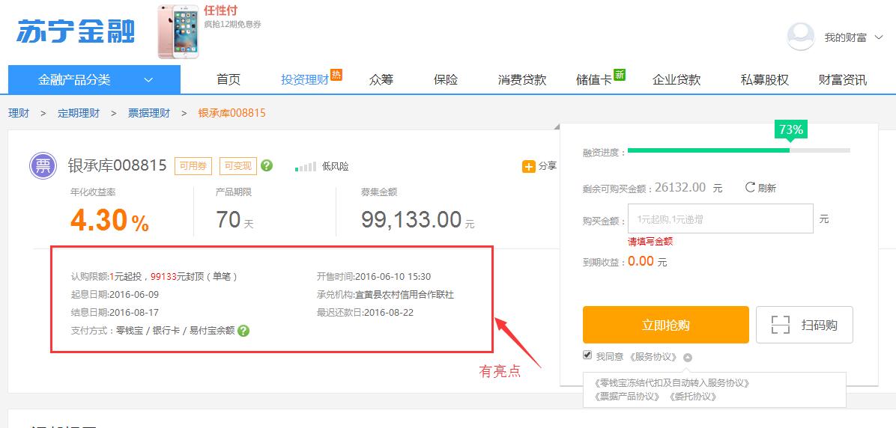896x428 pixels.
Task: Click the 可变现 tag
Action: [x=238, y=166]
